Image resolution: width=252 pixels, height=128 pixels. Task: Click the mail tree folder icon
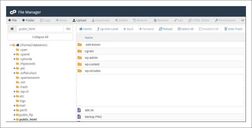[x=18, y=106]
